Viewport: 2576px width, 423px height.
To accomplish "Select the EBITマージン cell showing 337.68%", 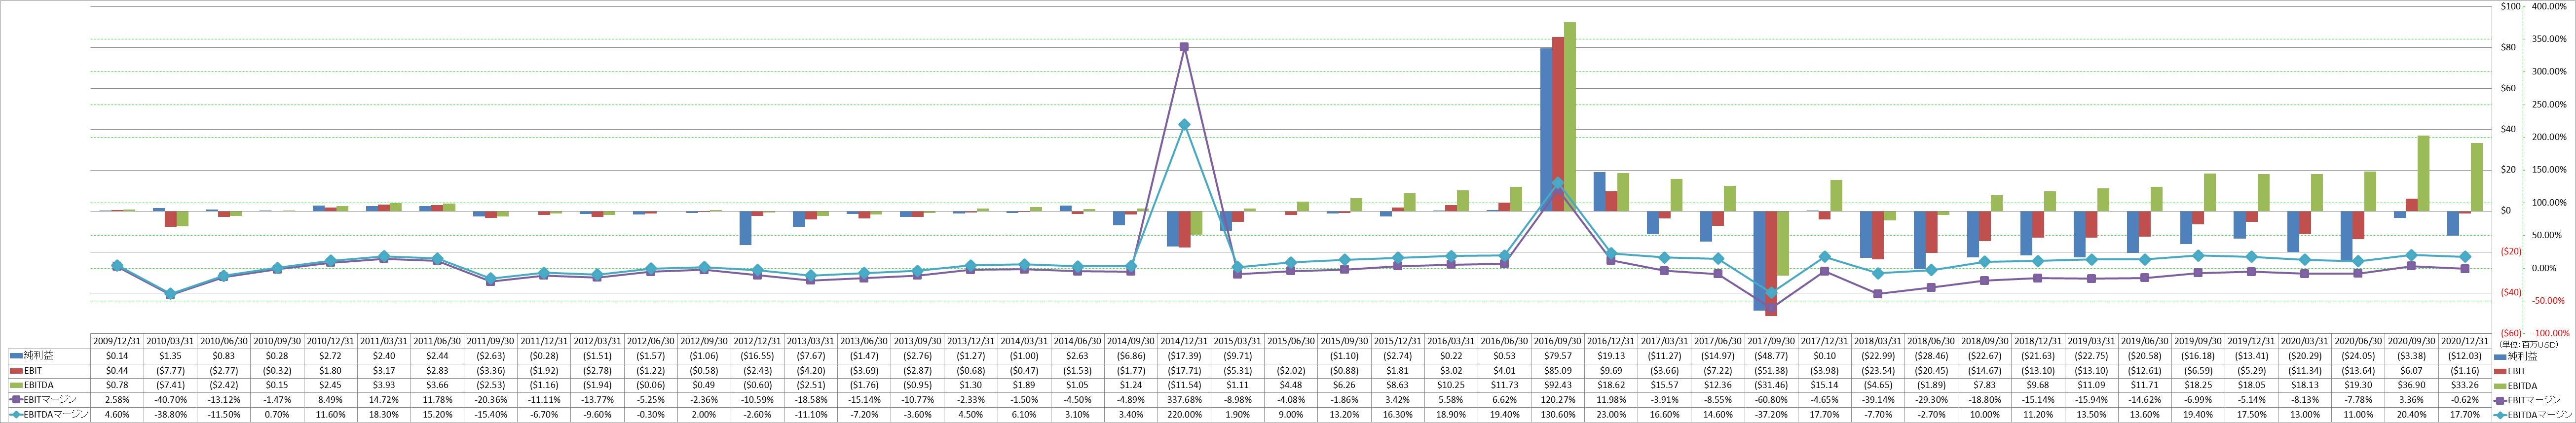I will click(1184, 400).
